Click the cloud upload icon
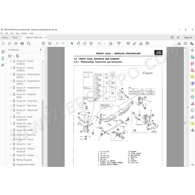 tap(16, 43)
